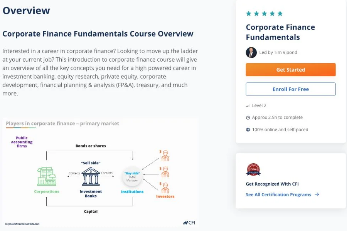
Task: Click the green Corporations building icon
Action: [x=46, y=176]
